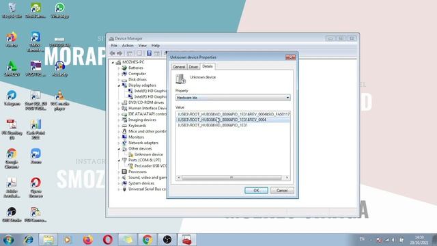The image size is (437, 246).
Task: Collapse Display adapters node
Action: pos(119,85)
